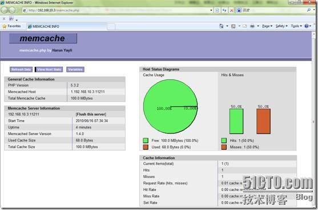Click the blue Help question mark icon

pyautogui.click(x=307, y=26)
